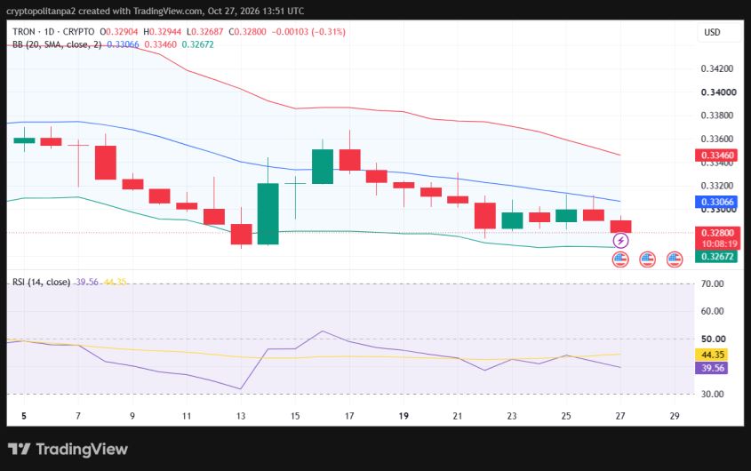Click the green 0.32672 lower band label
The width and height of the screenshot is (751, 471).
(716, 256)
